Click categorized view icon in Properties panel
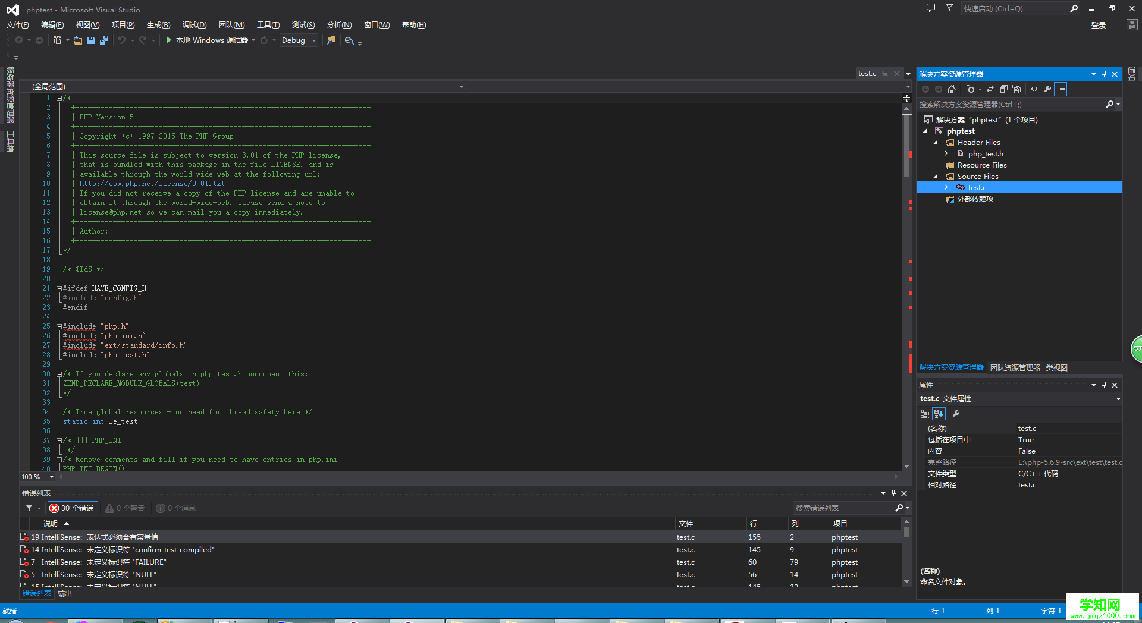 coord(925,414)
